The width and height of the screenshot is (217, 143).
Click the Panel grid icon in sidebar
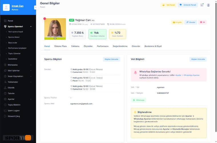point(5,21)
